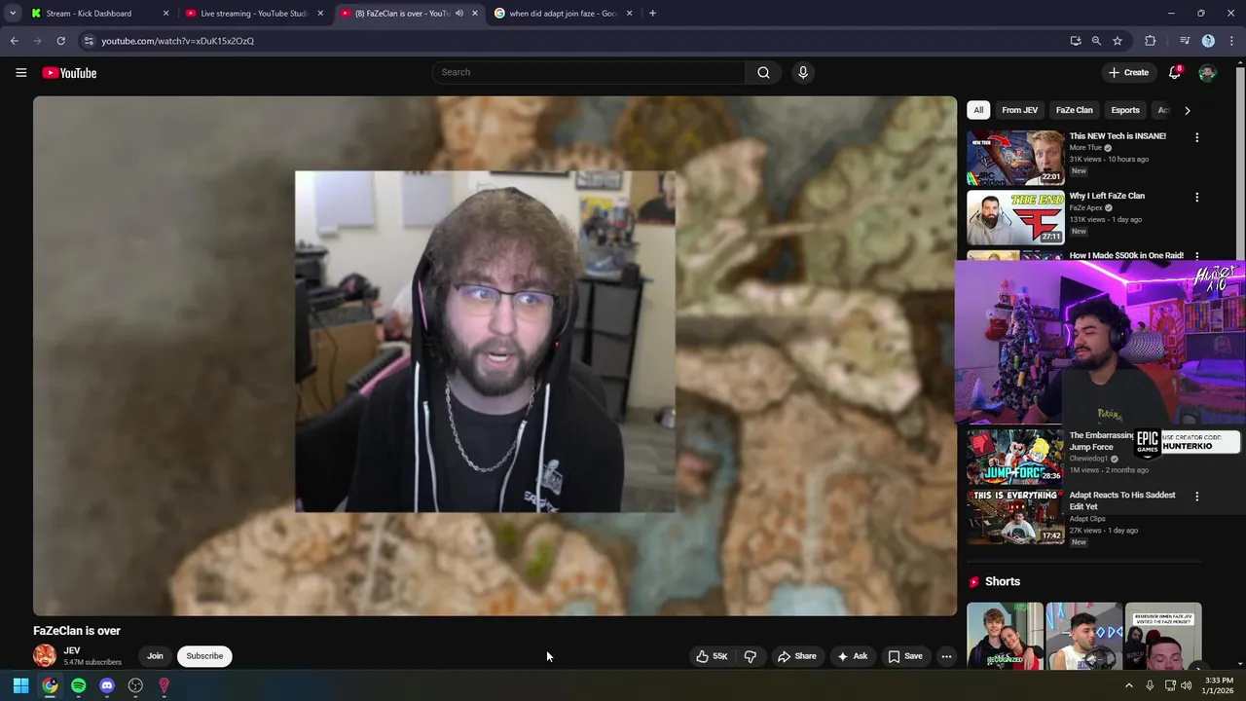The width and height of the screenshot is (1246, 701).
Task: Save the video to a playlist
Action: tap(904, 656)
